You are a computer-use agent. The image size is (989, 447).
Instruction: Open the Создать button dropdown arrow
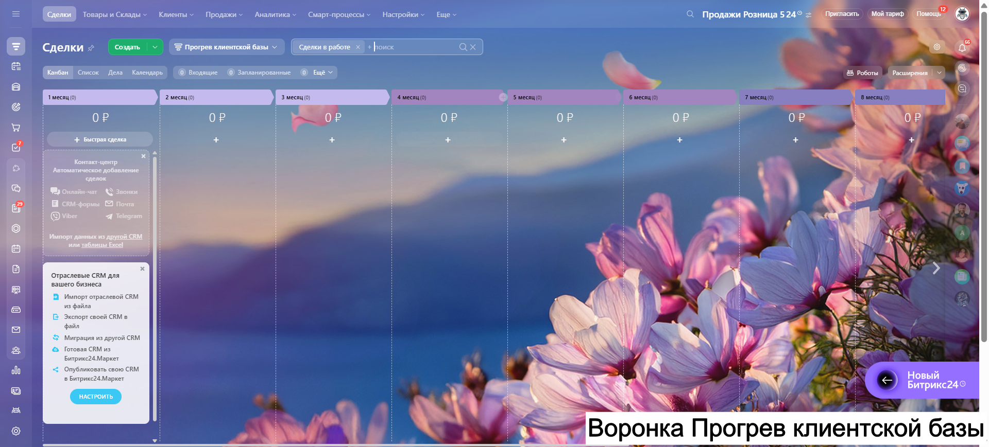(155, 47)
